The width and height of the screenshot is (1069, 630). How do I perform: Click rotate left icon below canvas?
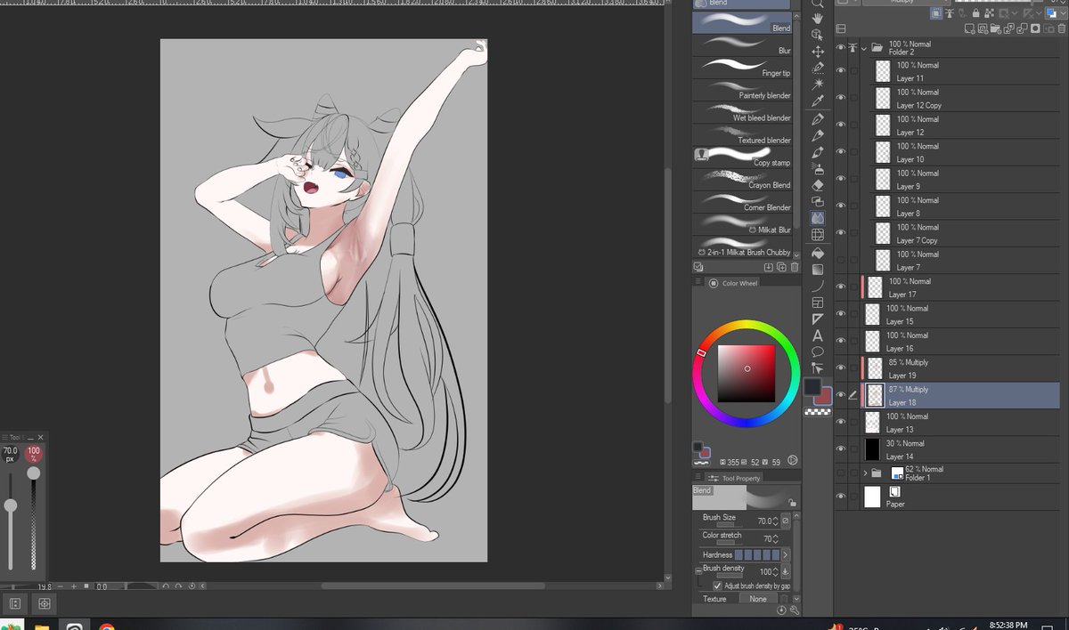click(x=166, y=586)
